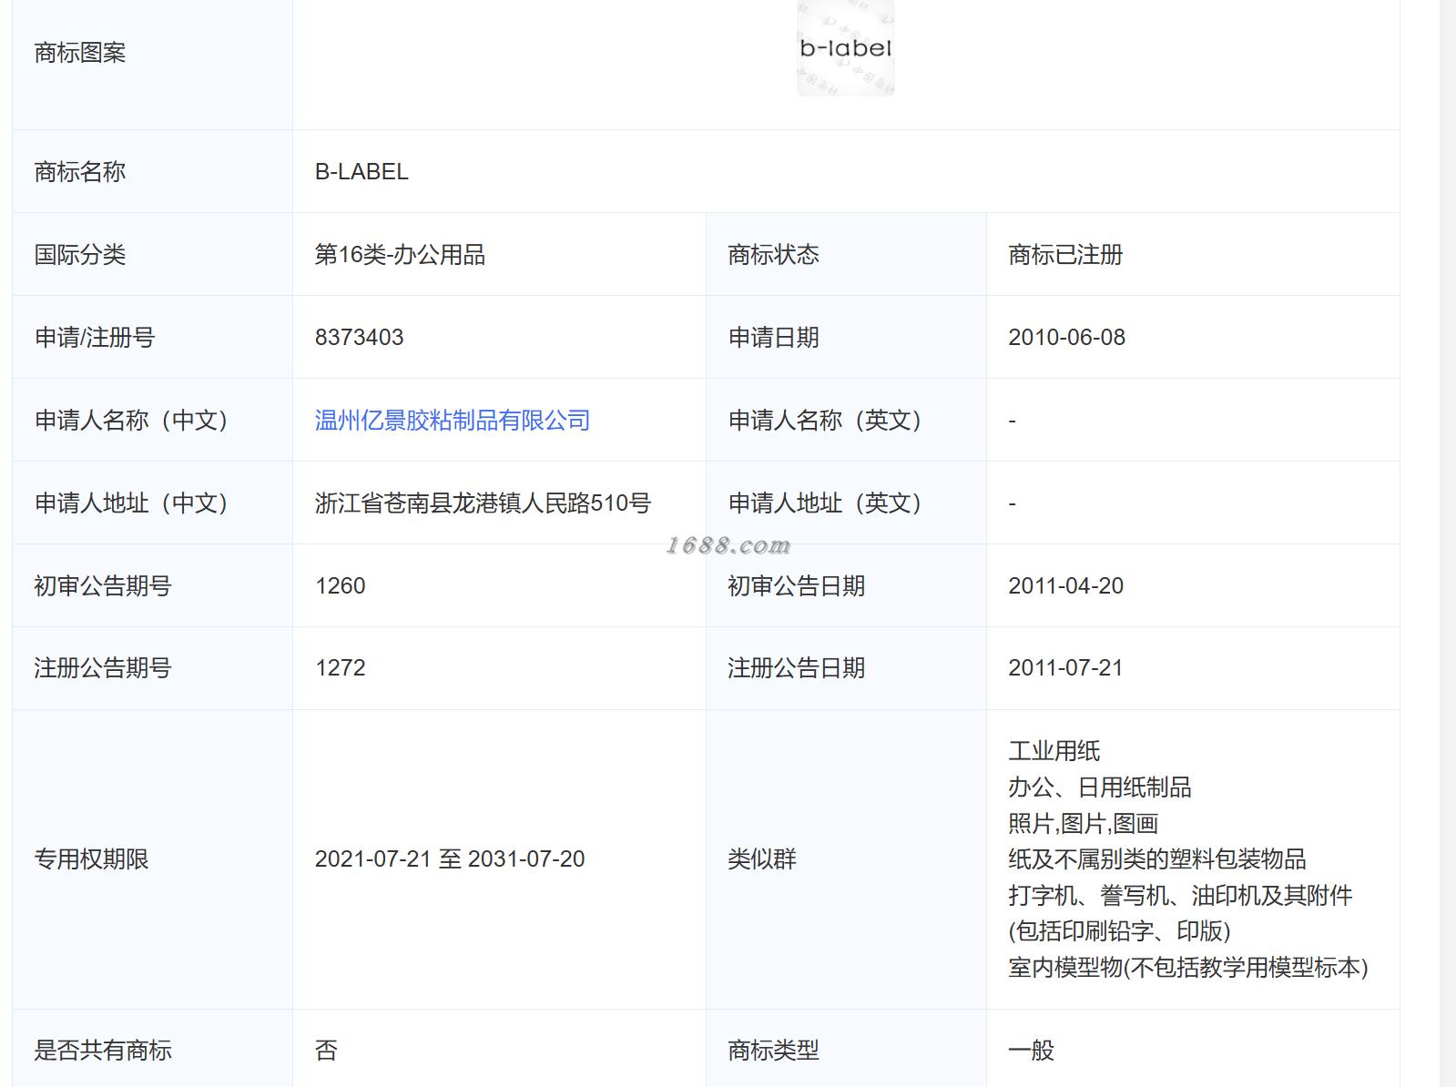The image size is (1456, 1087).
Task: Select preliminary announcement date 2011-04-20
Action: pos(1065,586)
